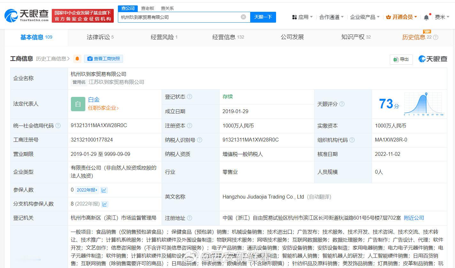455x268 pixels.
Task: Select credit code 91321311MA1XW28R0C in 统一社会信用代码 row
Action: (99, 126)
